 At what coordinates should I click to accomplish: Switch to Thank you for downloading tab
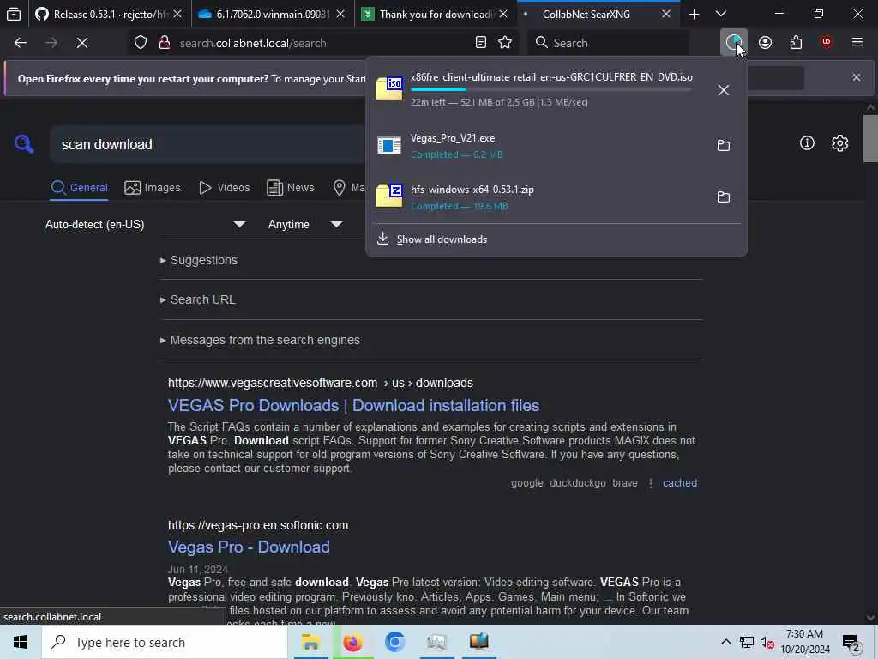point(435,14)
